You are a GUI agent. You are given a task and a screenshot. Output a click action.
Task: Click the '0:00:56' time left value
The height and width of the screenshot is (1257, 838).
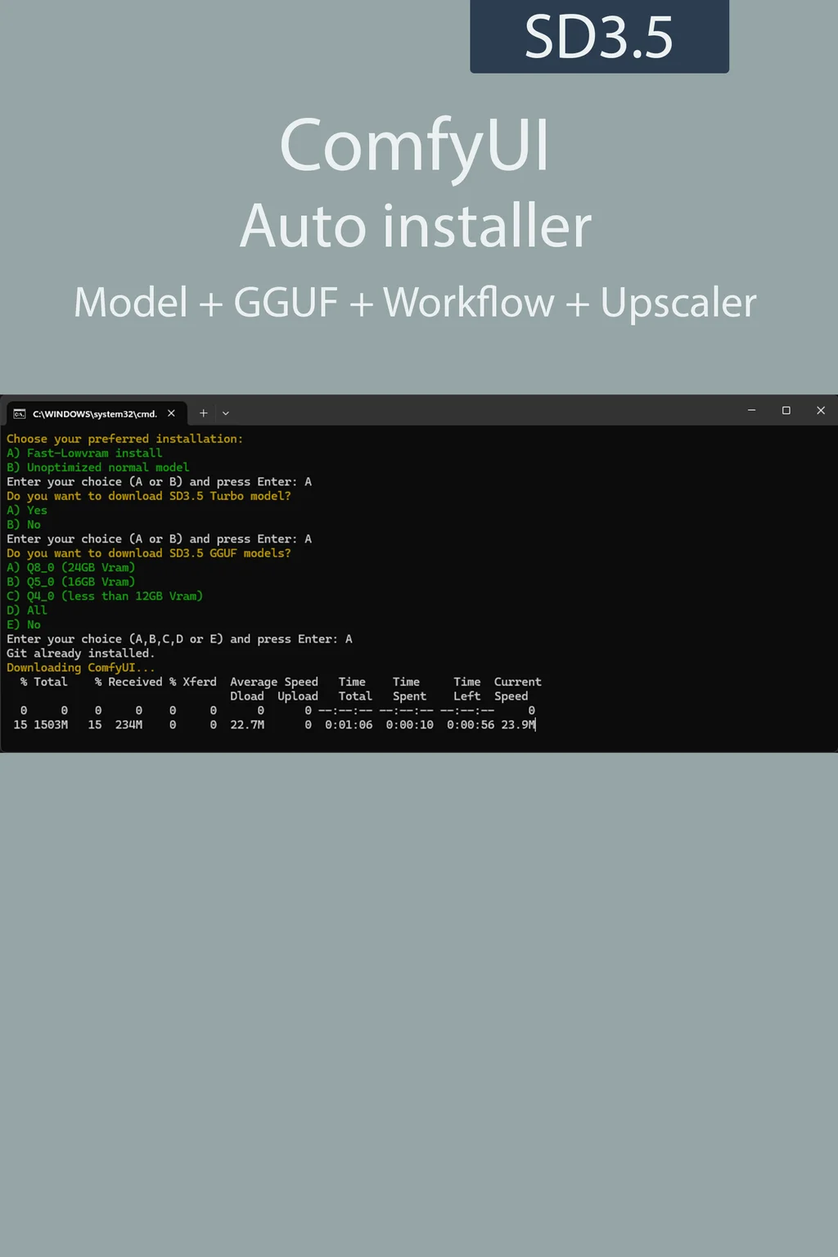pos(471,725)
